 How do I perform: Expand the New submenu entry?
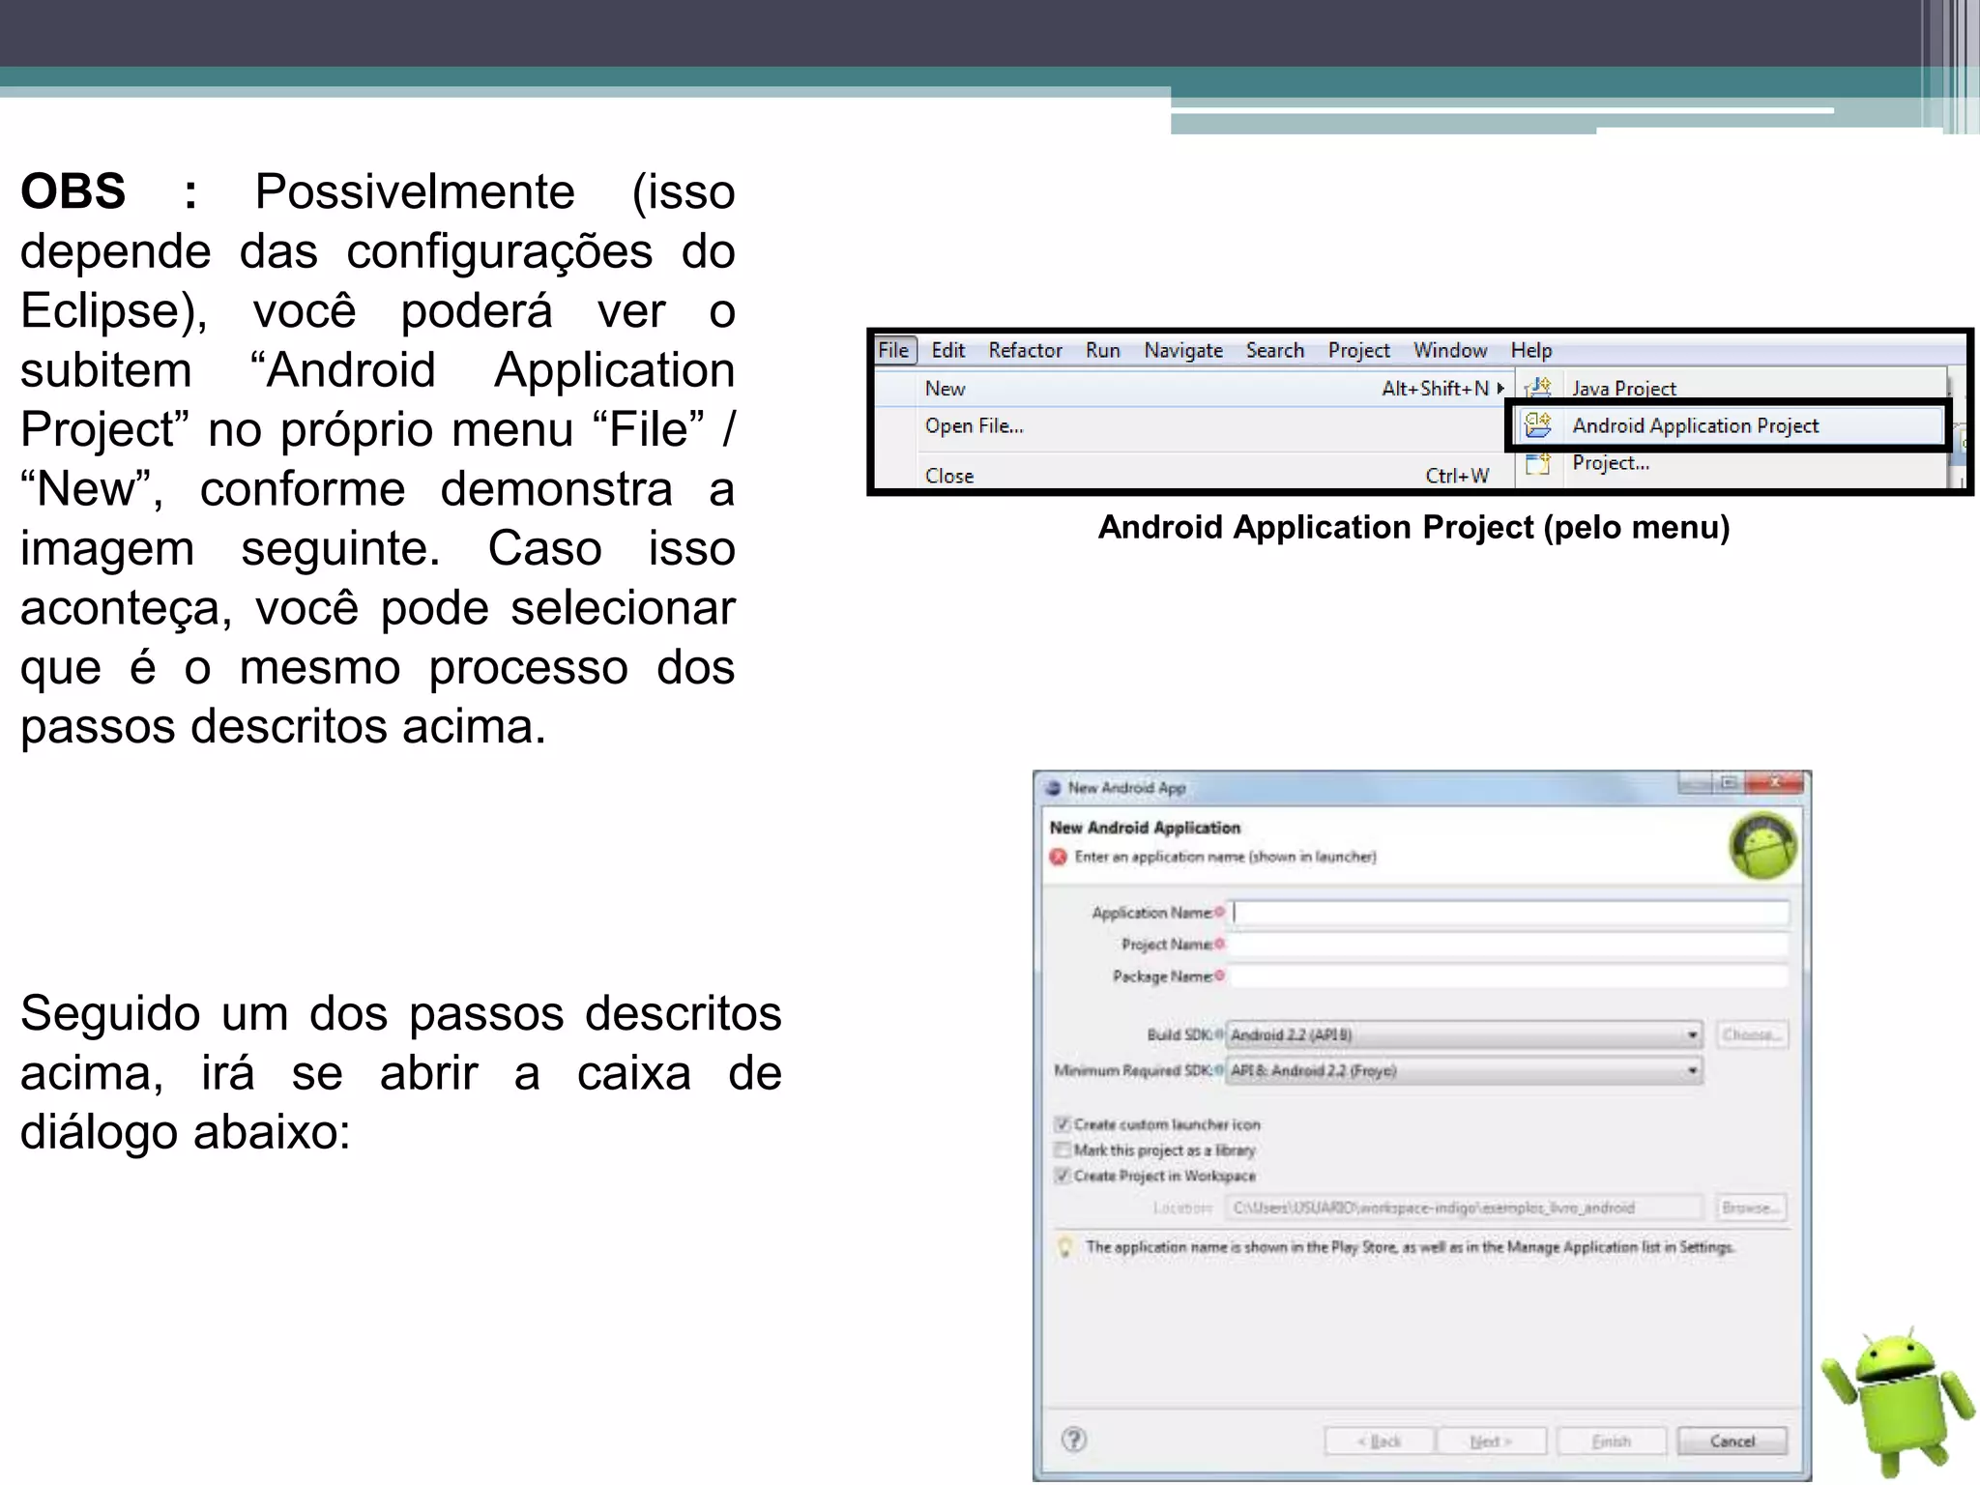click(1193, 389)
